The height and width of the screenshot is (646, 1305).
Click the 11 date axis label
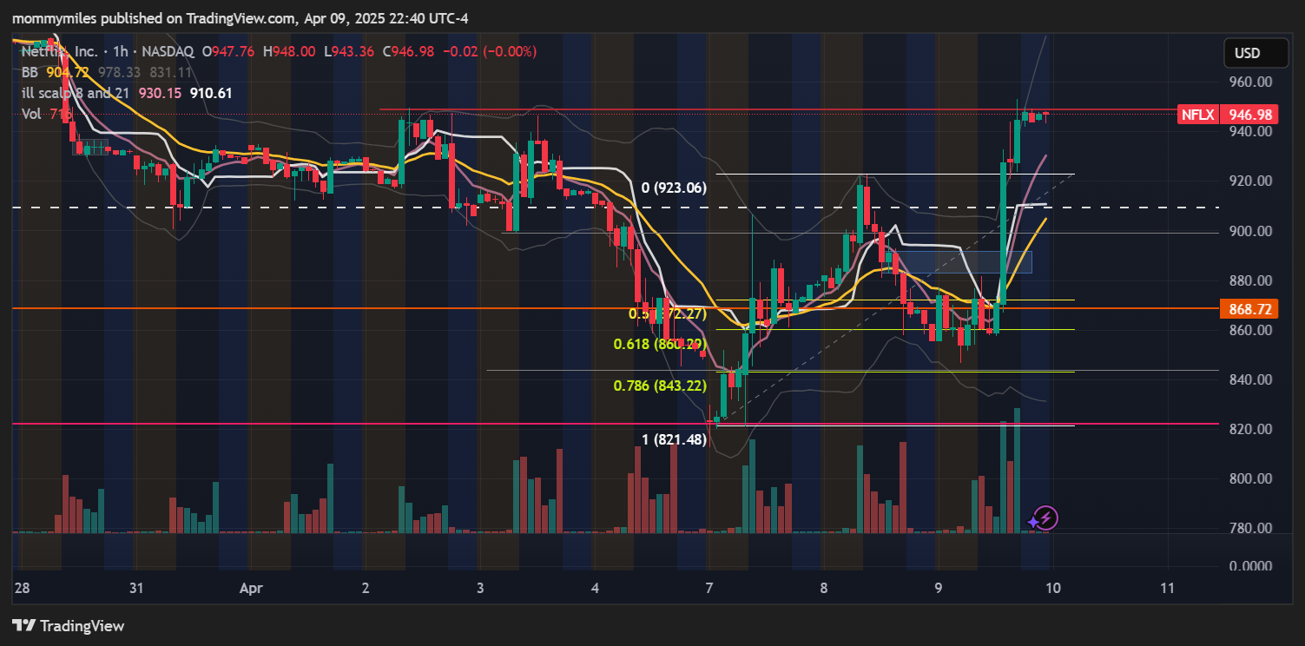tap(1168, 589)
